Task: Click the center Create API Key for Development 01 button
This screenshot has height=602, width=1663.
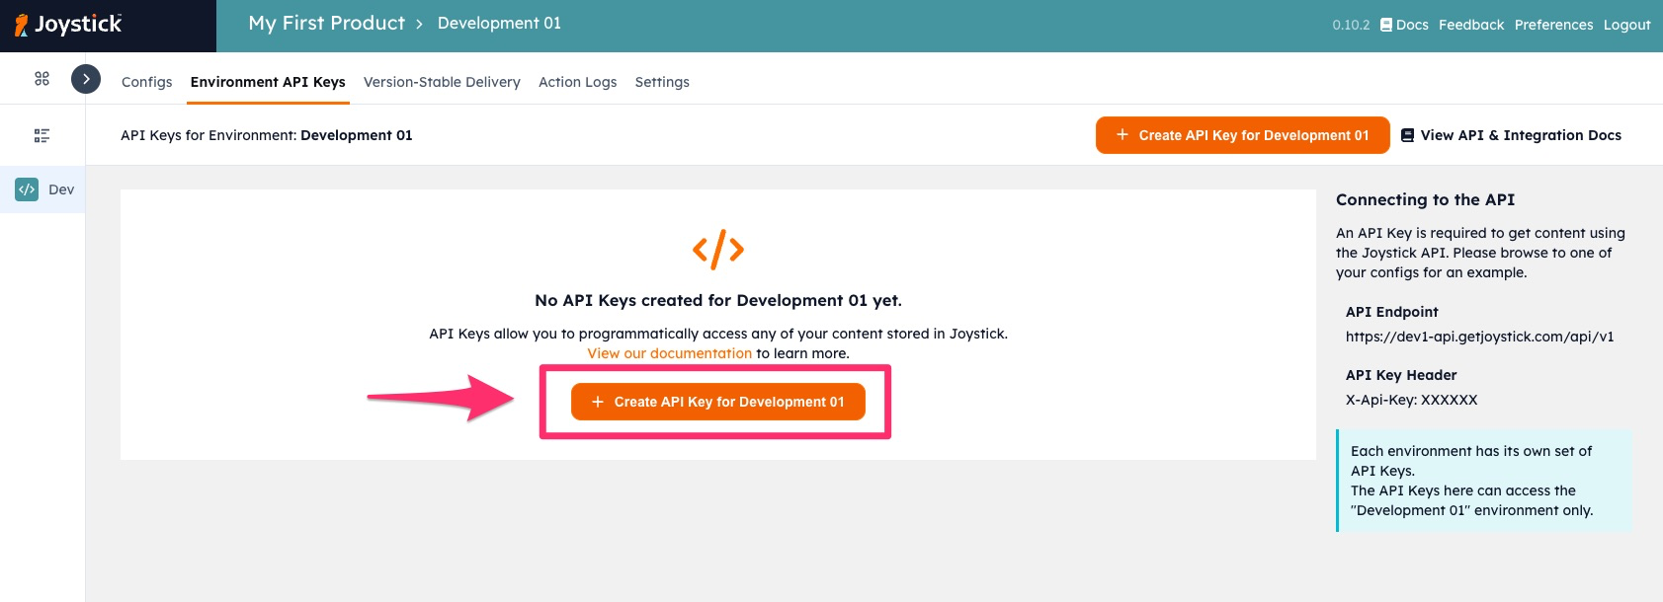Action: (x=718, y=402)
